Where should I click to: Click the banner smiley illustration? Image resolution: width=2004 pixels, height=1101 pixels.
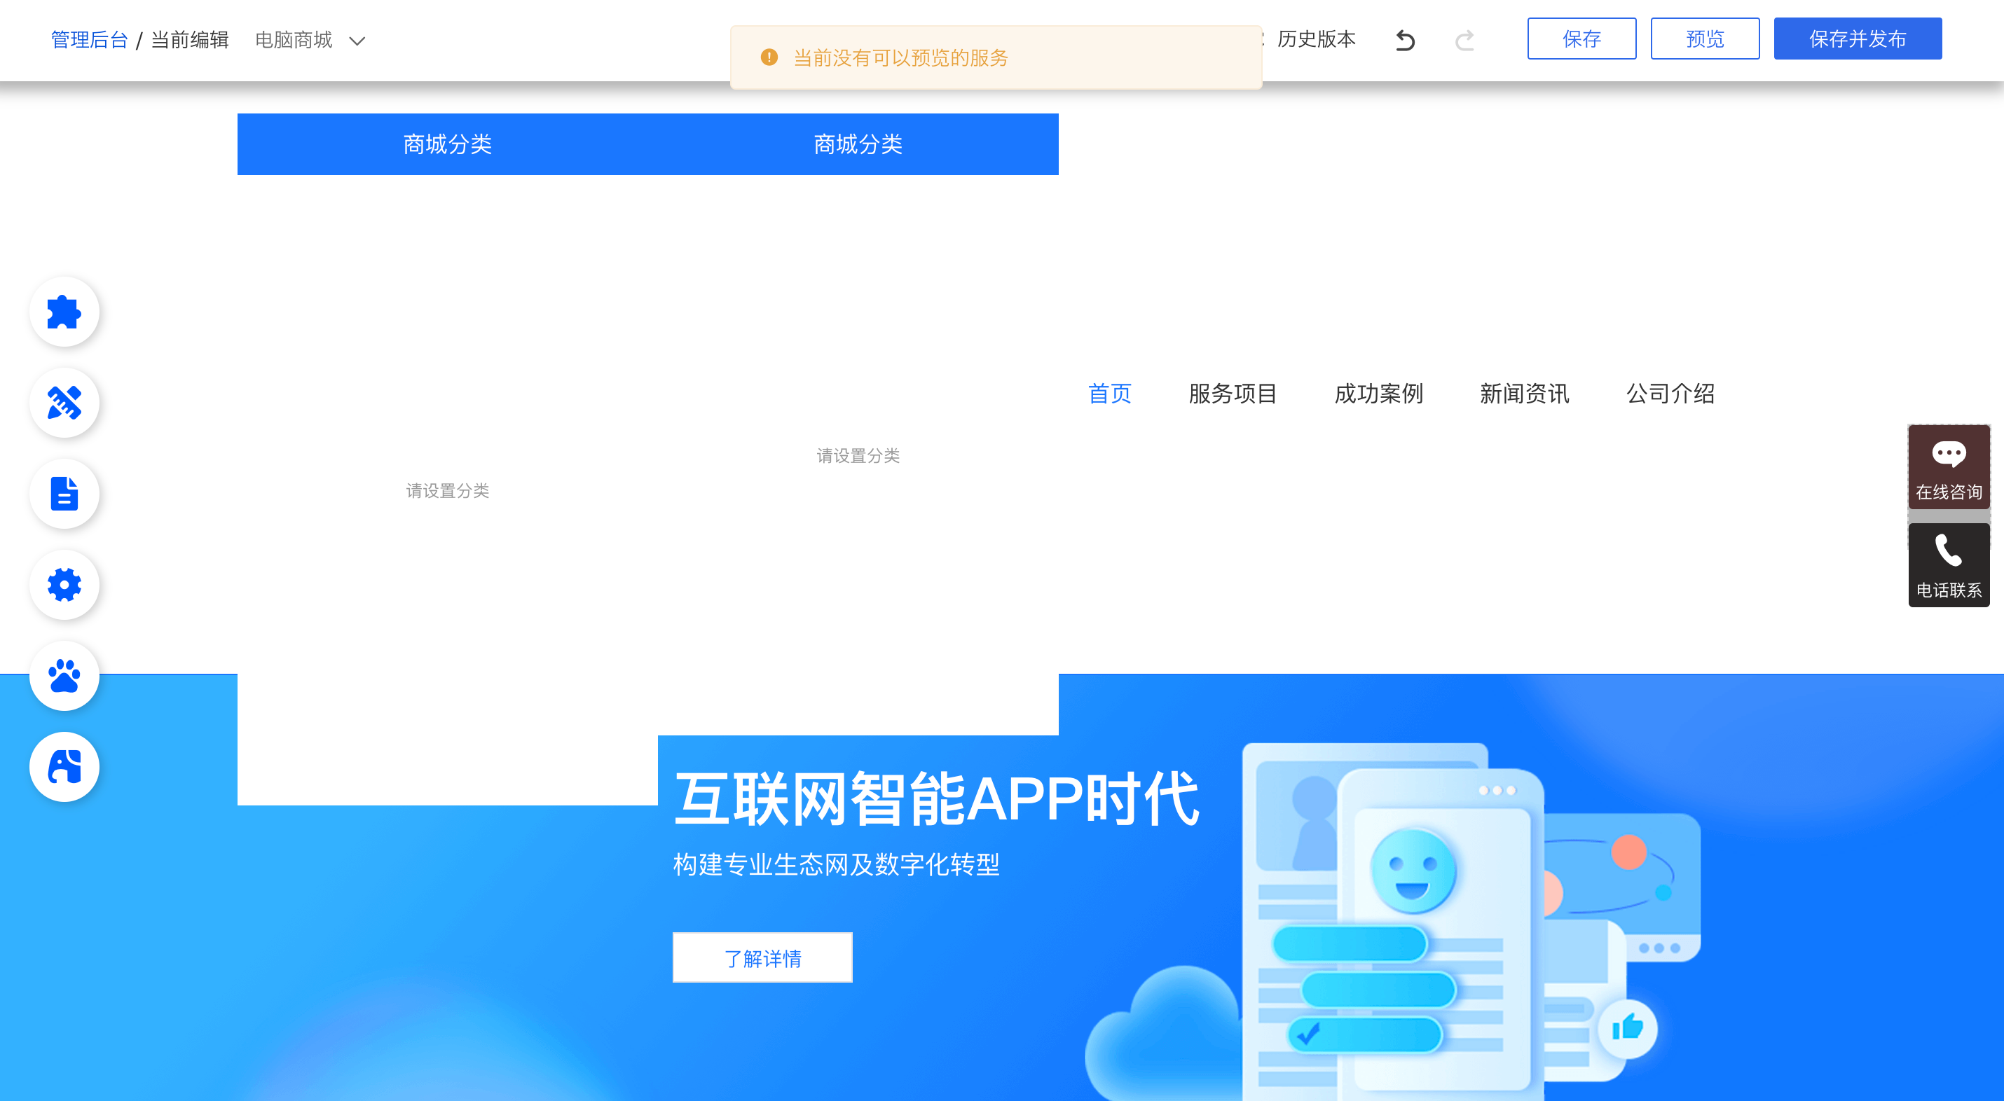click(x=1412, y=871)
